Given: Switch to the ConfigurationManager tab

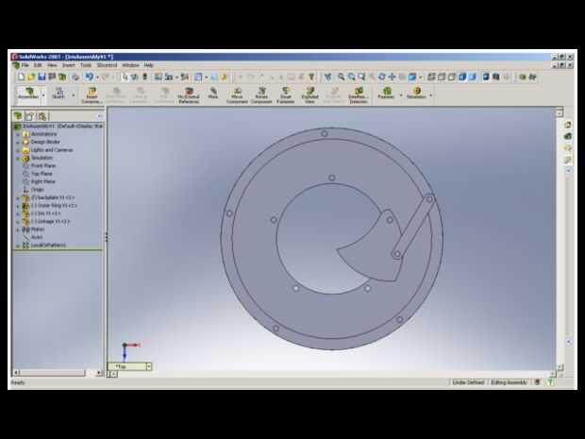Looking at the screenshot, I should coord(42,116).
